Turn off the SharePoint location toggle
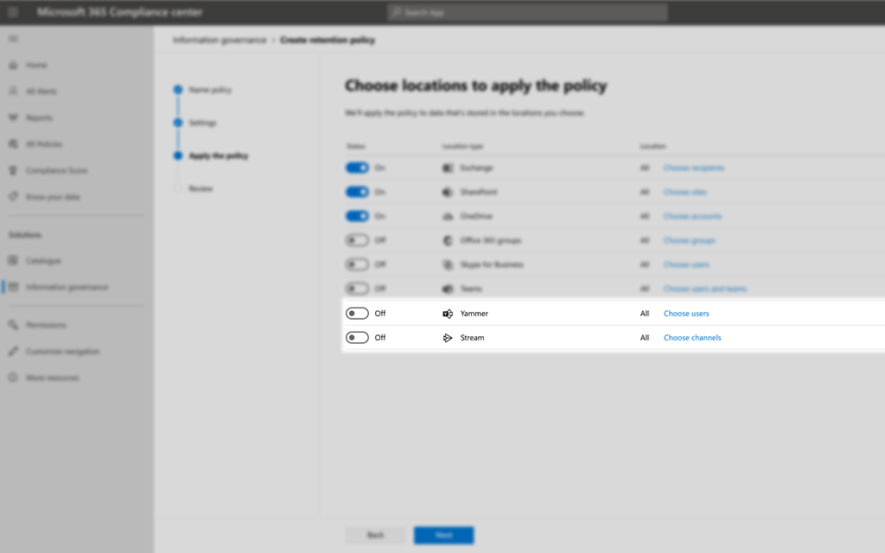885x553 pixels. click(x=357, y=192)
